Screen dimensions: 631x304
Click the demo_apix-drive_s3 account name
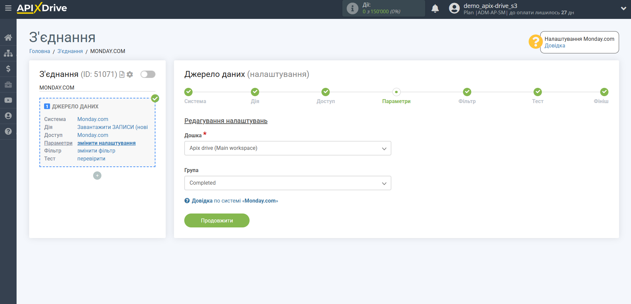tap(490, 6)
